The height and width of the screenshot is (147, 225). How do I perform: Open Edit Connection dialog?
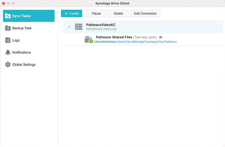click(x=145, y=13)
